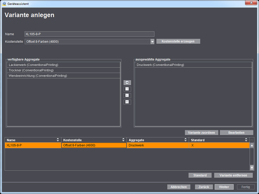Expand the Kostenstelle dropdown arrow

click(x=152, y=41)
